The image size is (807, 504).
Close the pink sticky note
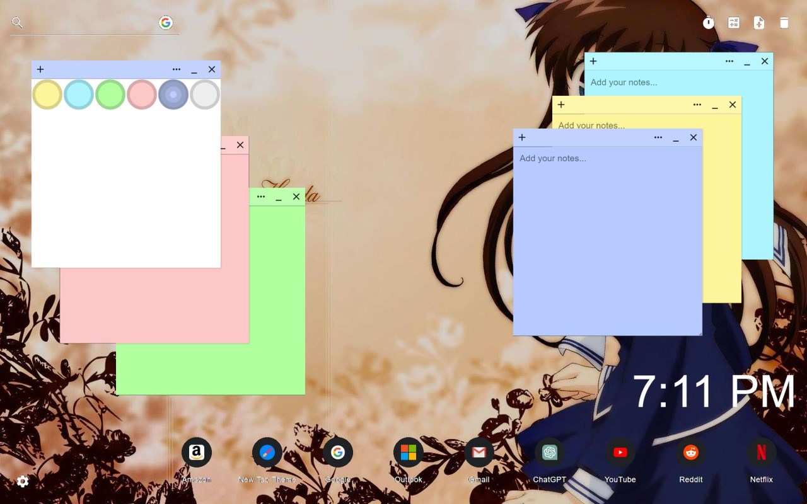point(240,145)
